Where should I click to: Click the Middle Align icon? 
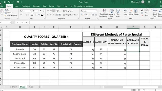click(51, 11)
